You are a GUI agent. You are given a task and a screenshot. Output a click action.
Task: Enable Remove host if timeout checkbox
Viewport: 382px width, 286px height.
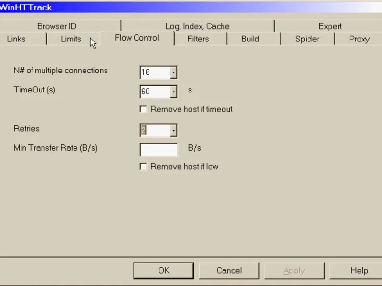[144, 109]
